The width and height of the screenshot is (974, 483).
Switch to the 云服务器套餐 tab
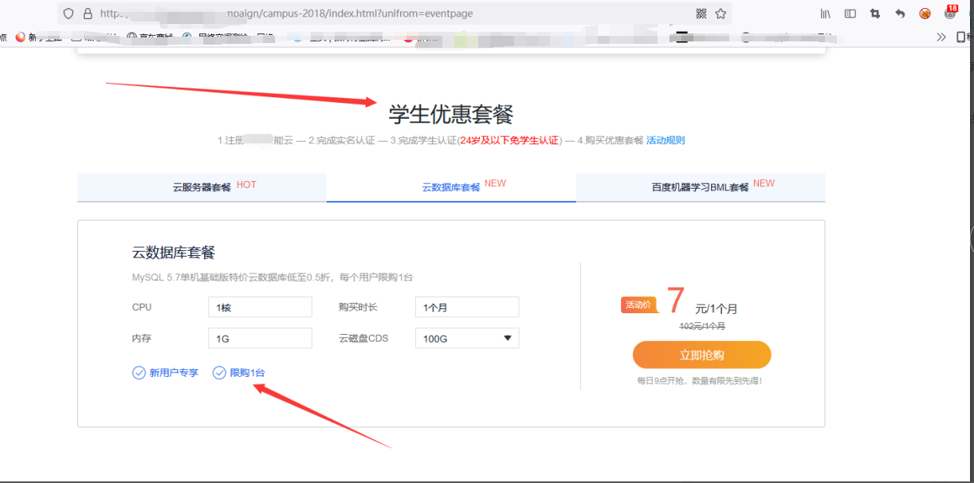[x=202, y=187]
